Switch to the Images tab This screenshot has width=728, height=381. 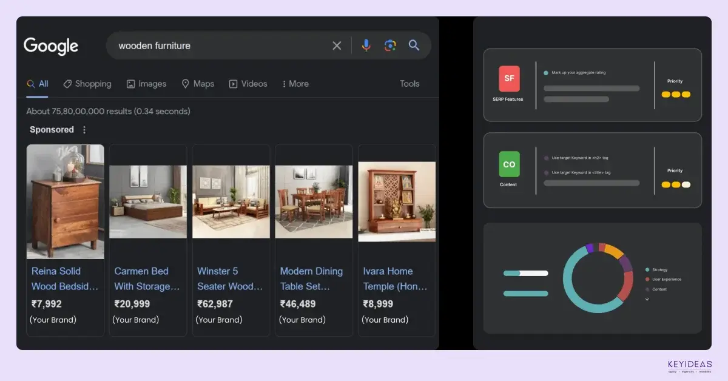146,84
